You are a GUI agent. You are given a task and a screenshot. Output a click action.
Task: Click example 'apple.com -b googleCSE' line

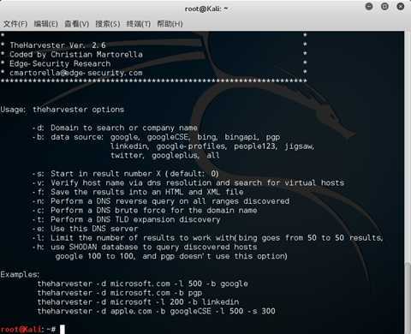[157, 311]
